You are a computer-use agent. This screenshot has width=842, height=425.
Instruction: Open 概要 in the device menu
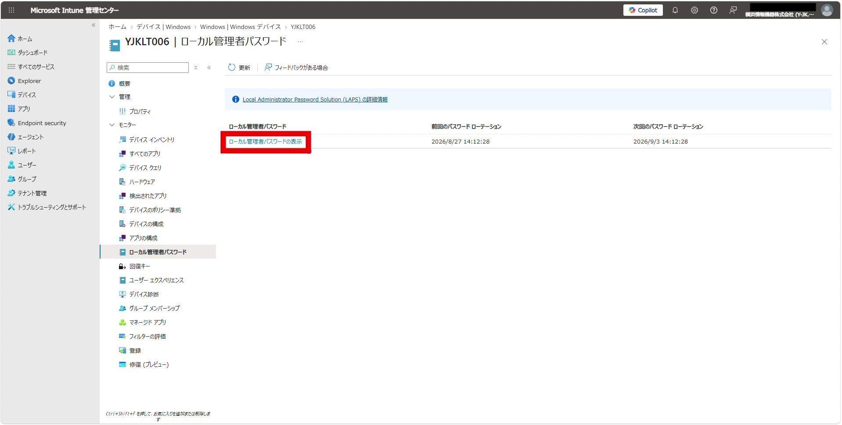tap(125, 83)
